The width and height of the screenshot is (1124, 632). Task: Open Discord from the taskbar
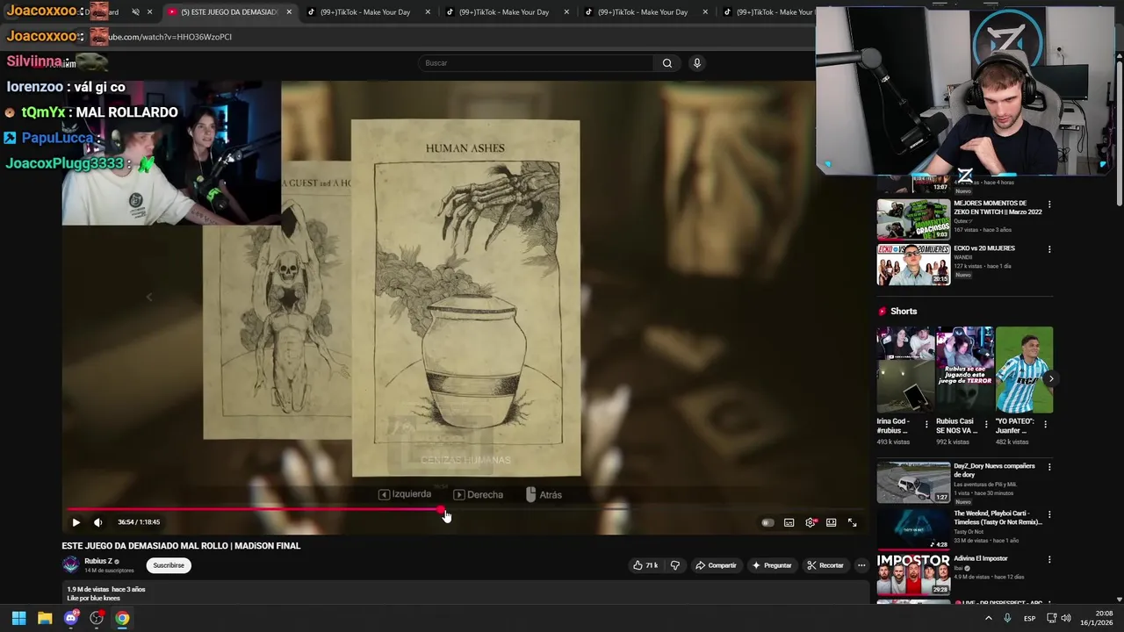pos(71,618)
